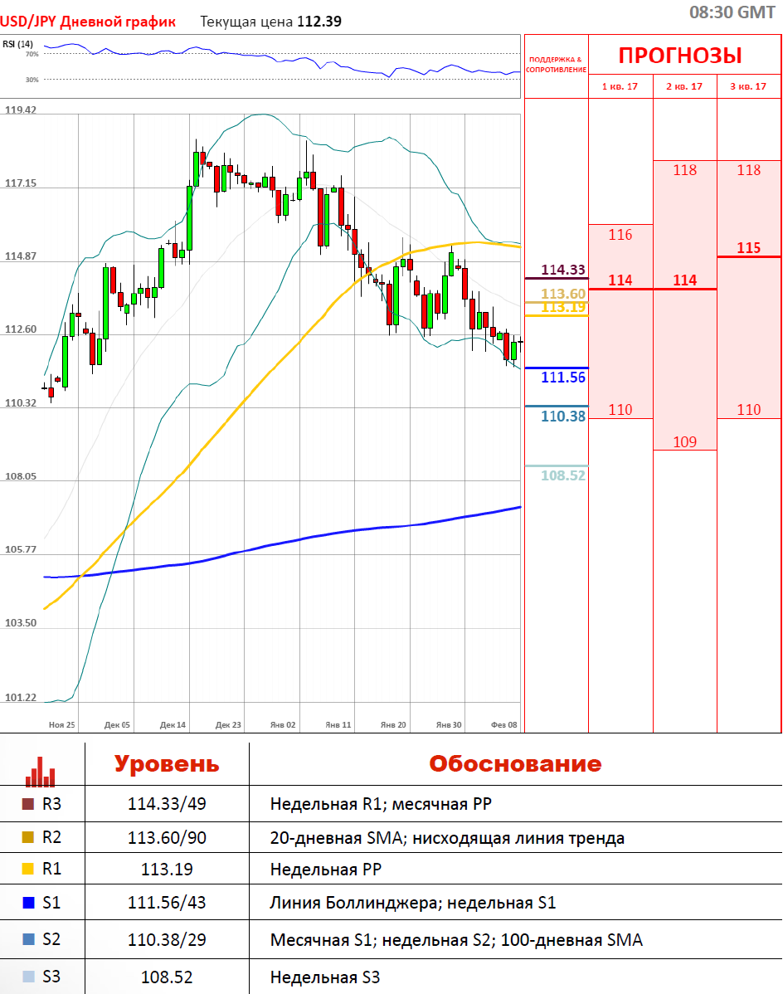Click the 08:30 GMT timestamp
The width and height of the screenshot is (783, 994).
[x=732, y=12]
